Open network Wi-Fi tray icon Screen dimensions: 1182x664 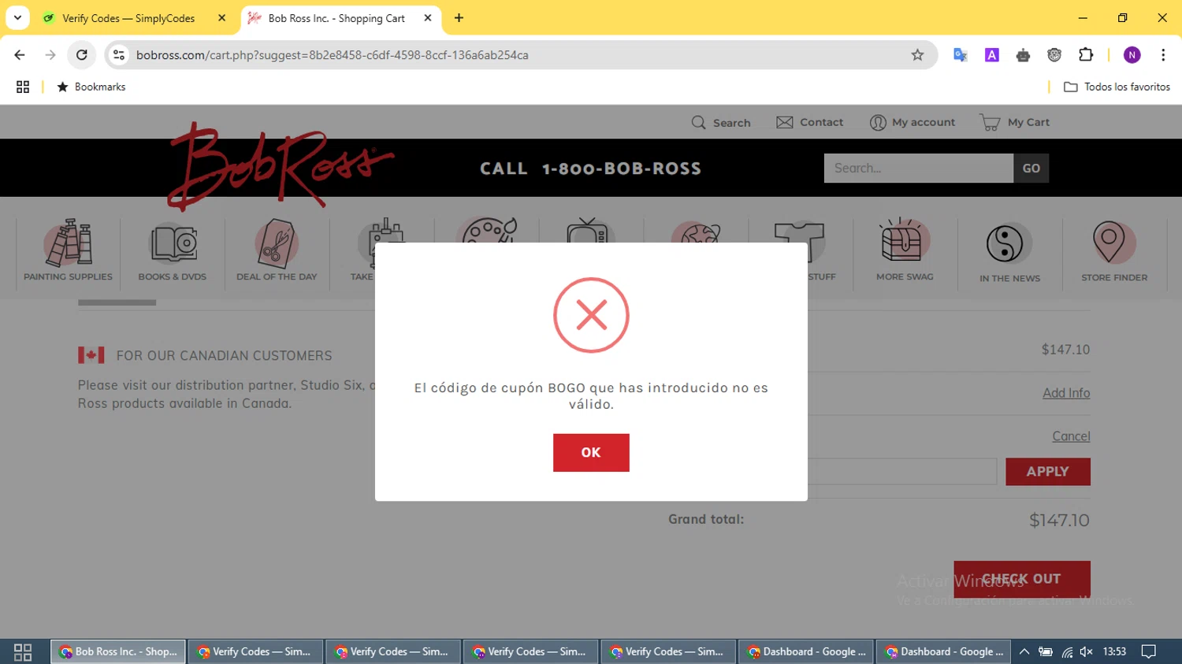[1067, 652]
